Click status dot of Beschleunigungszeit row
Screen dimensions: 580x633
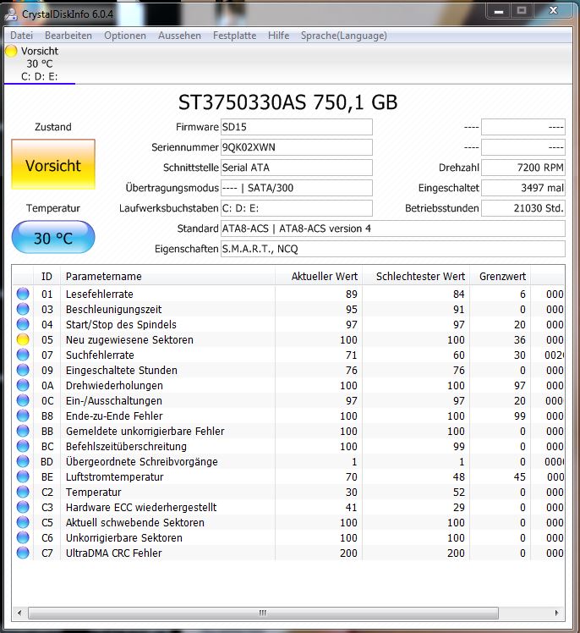coord(23,309)
